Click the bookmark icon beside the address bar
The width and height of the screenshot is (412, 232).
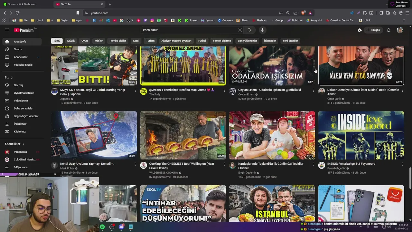78,13
